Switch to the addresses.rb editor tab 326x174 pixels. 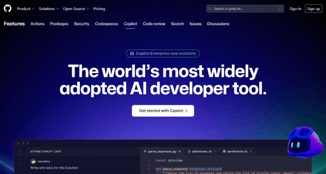coord(202,151)
